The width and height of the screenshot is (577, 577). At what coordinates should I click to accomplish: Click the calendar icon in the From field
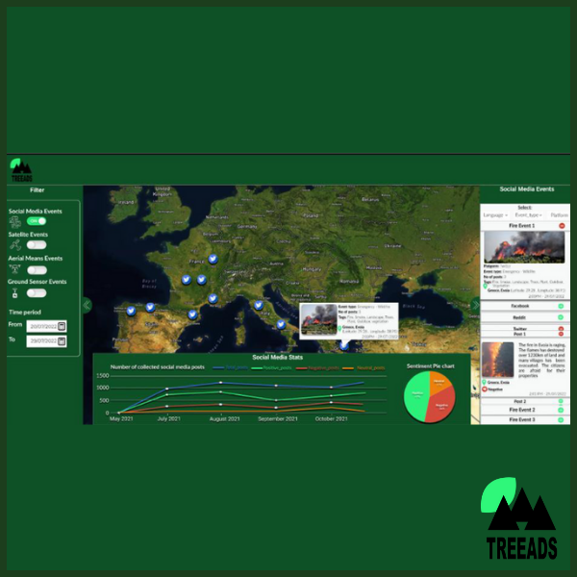coord(62,326)
